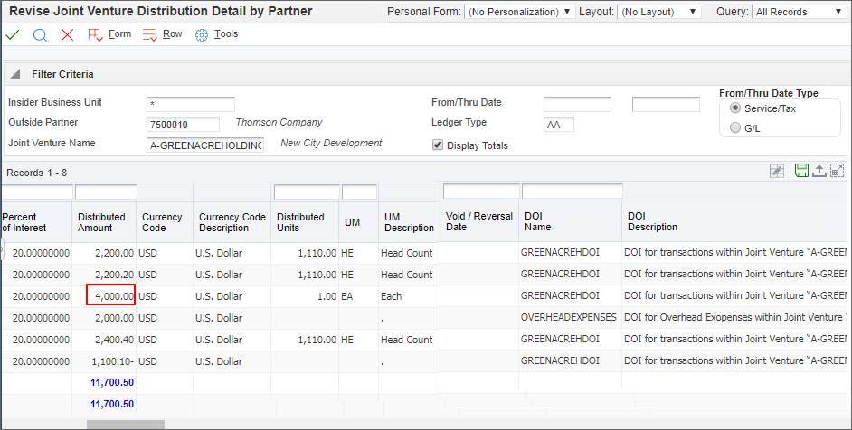Open the Tools menu
The height and width of the screenshot is (430, 852).
coord(226,33)
